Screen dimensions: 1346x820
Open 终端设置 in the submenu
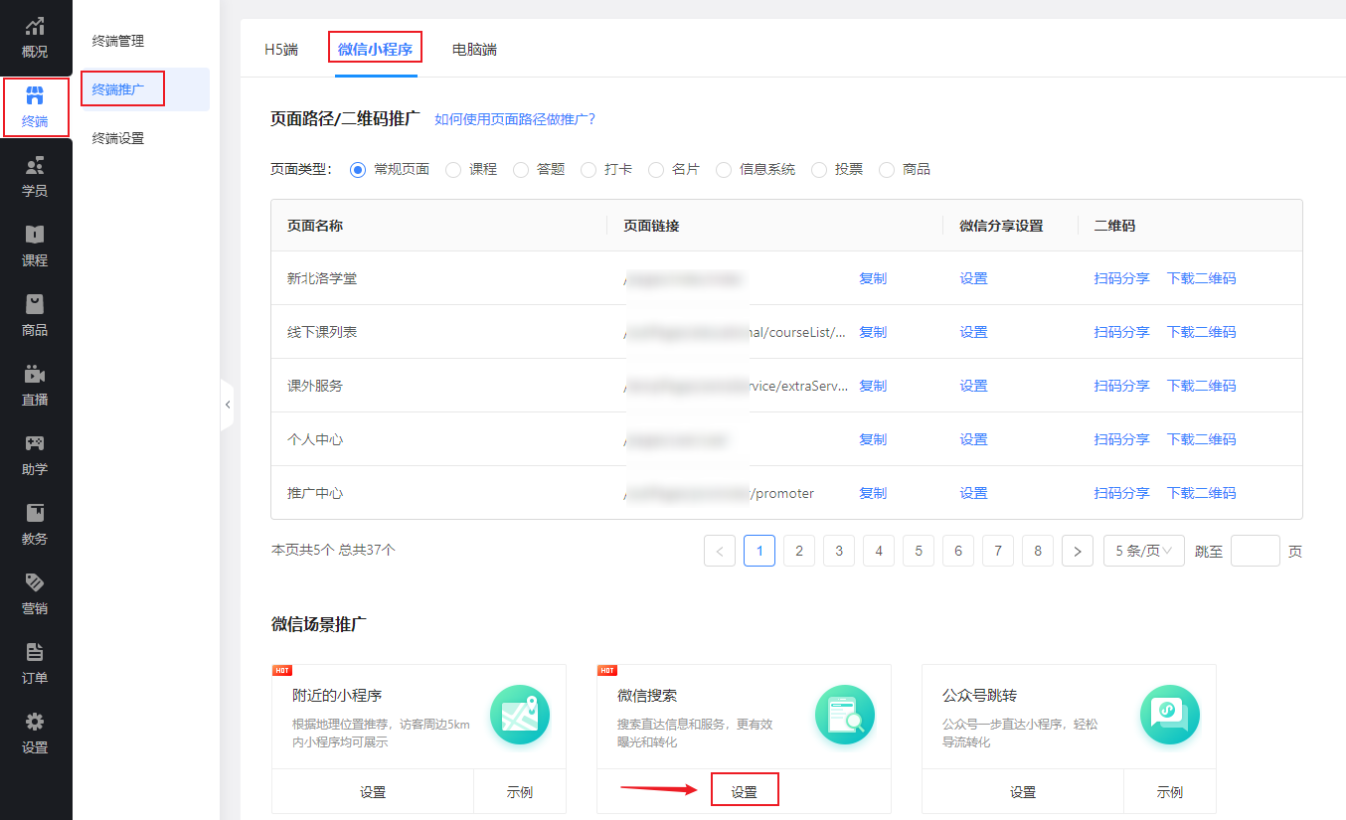tap(118, 138)
